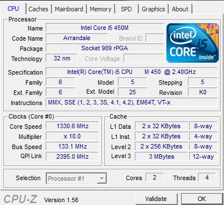Click the Ext. Model value 25

pyautogui.click(x=133, y=92)
